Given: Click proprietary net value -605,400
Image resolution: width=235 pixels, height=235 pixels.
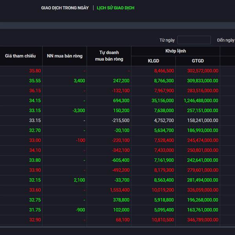Looking at the screenshot, I should [121, 160].
